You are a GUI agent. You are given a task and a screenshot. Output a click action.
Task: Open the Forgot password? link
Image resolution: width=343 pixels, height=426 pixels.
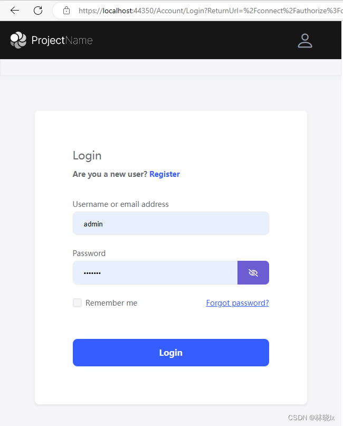[x=237, y=302]
